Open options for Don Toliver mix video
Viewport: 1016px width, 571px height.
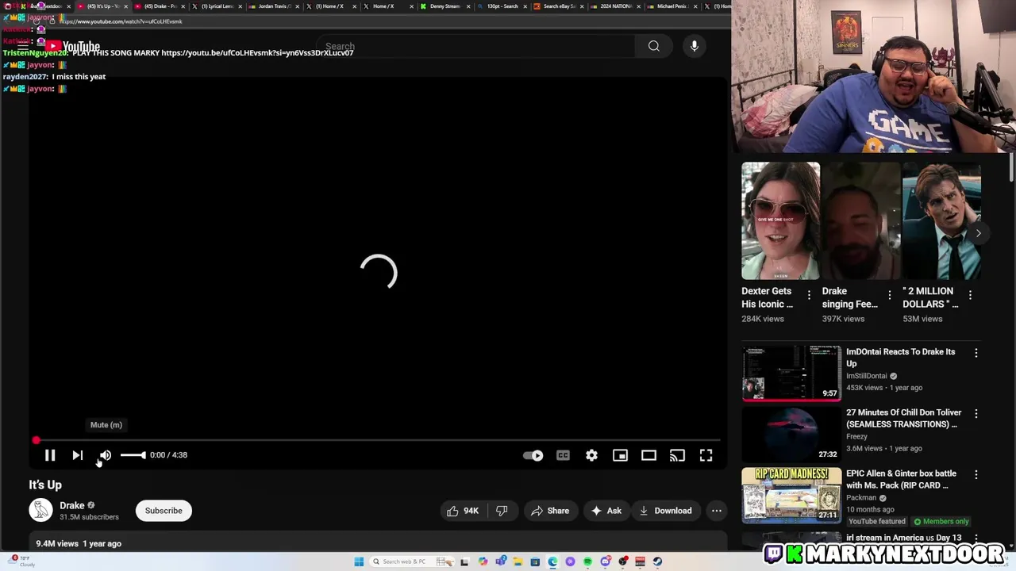tap(976, 414)
